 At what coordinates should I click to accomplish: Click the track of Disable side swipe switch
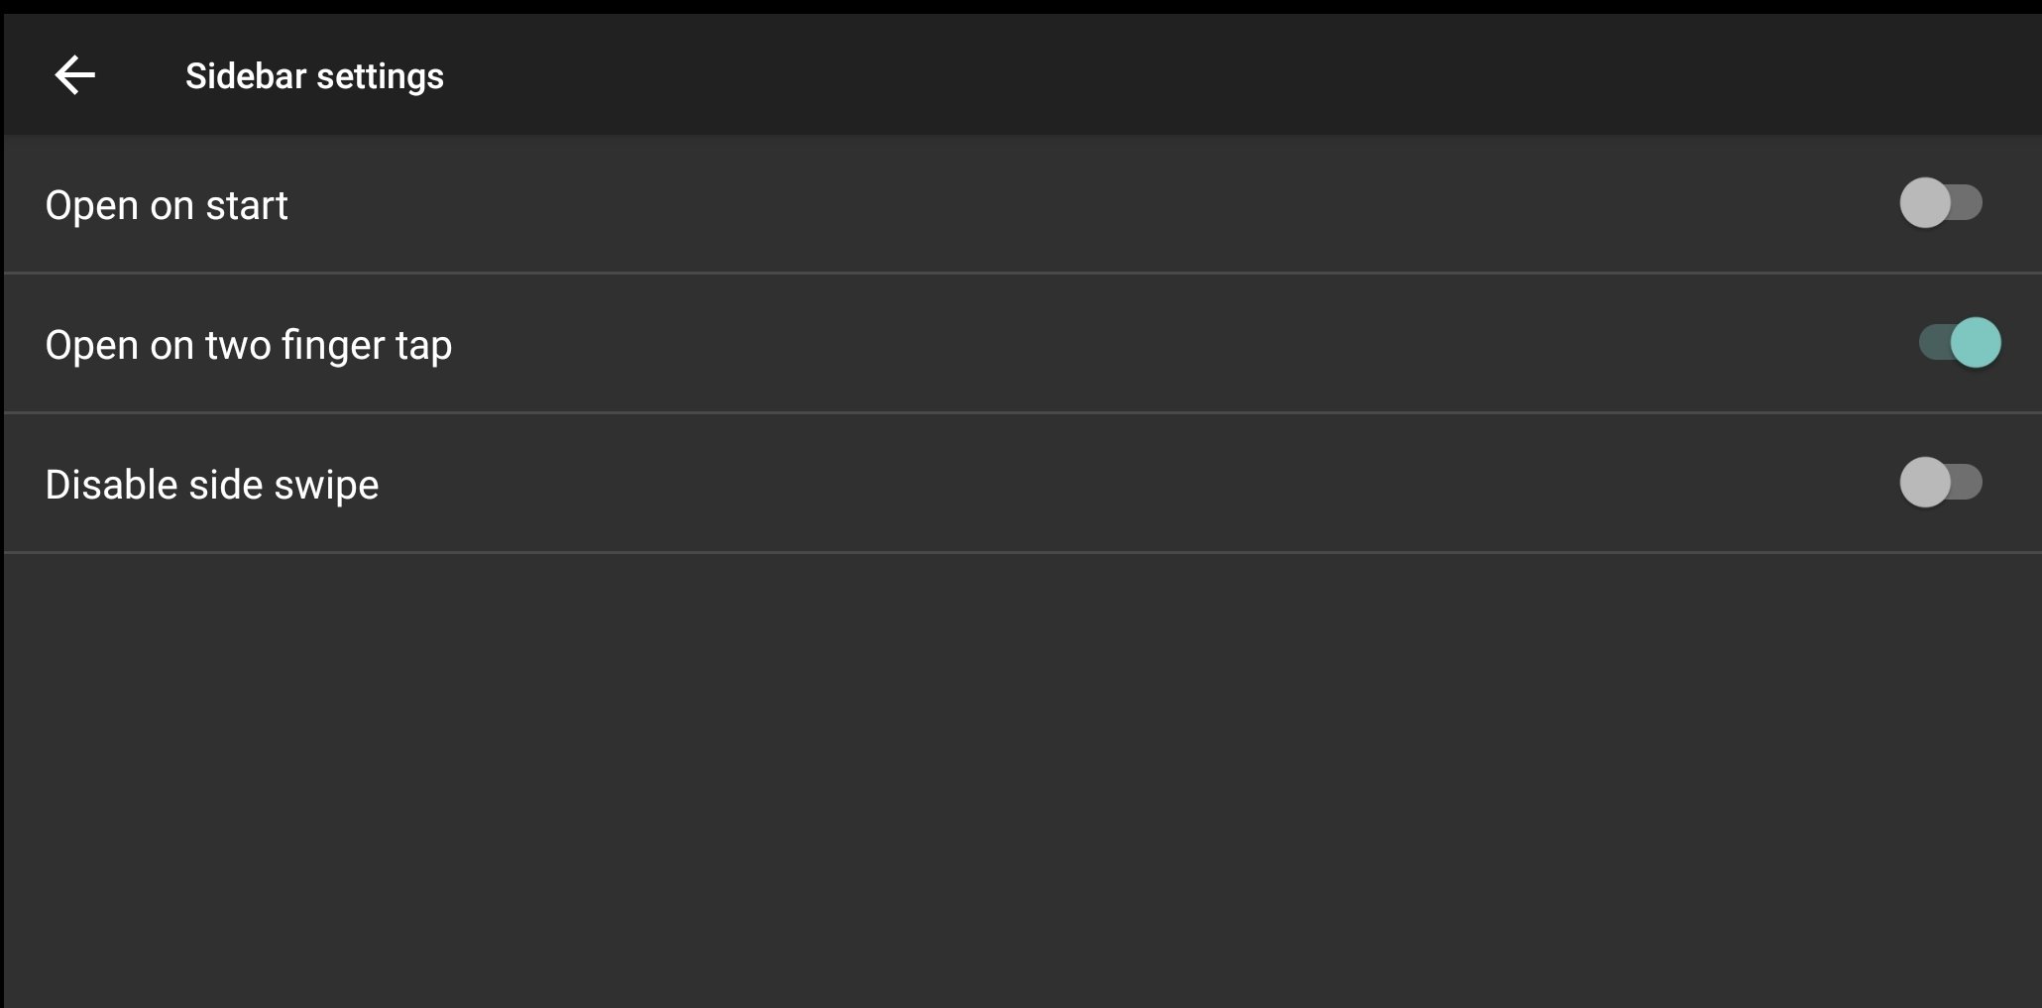tap(1968, 483)
